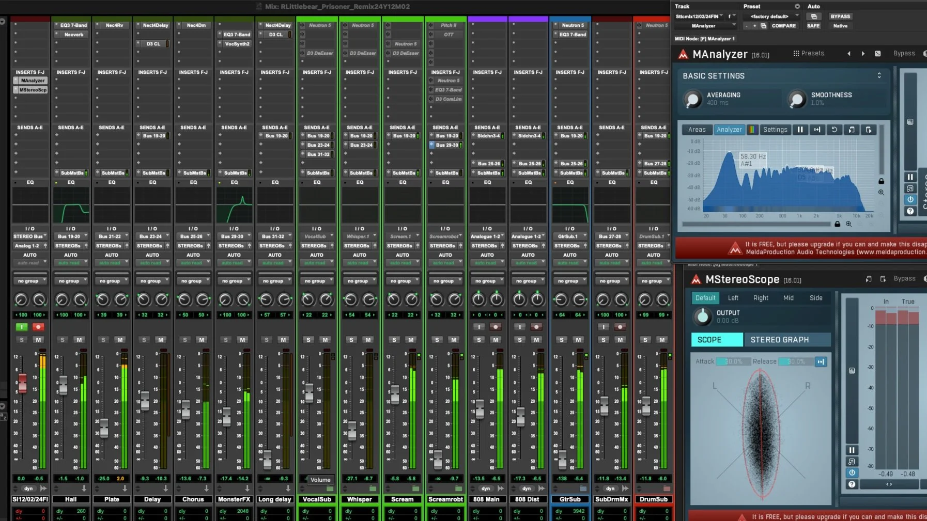Click the MAnalyzer import icon beside the export icon
927x521 pixels.
pyautogui.click(x=852, y=130)
